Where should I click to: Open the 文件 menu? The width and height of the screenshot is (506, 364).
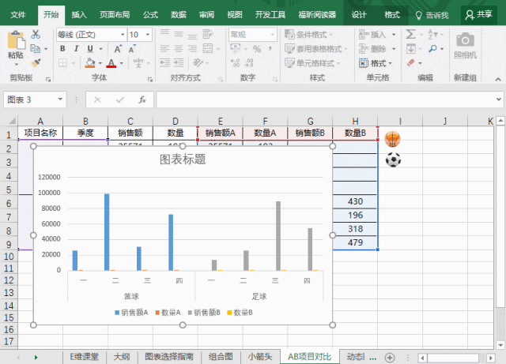pos(17,15)
